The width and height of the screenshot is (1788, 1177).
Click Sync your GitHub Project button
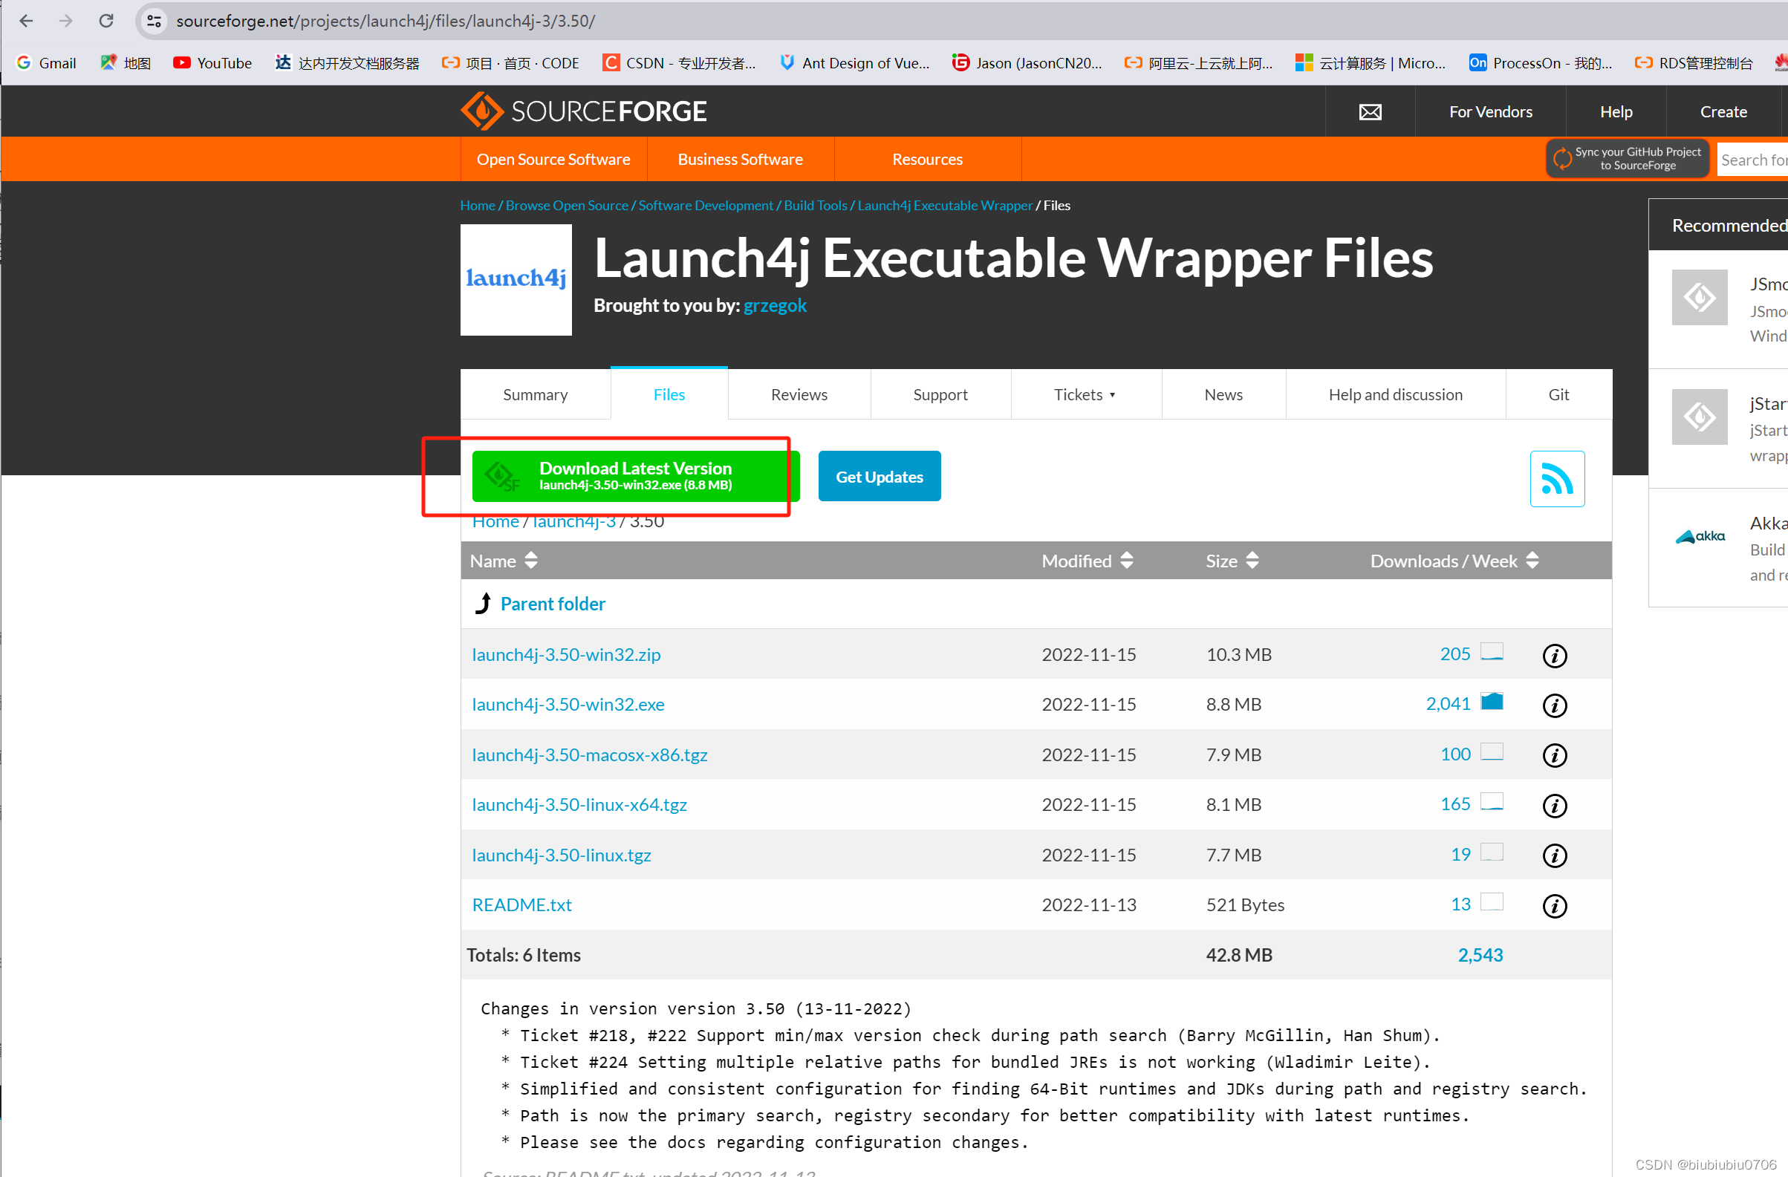(1628, 158)
